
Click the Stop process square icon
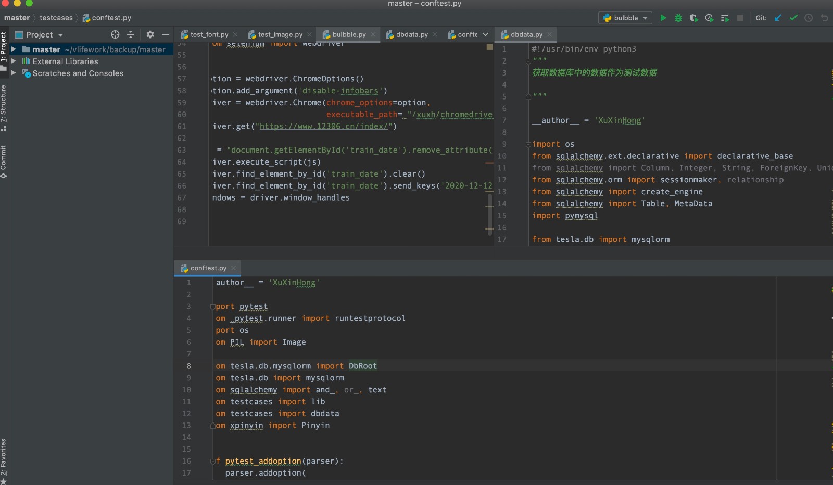tap(740, 18)
